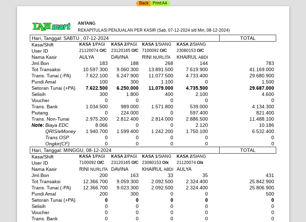Click user ID 21120074 O/C on Saturday
306x222 pixels.
coord(93,51)
